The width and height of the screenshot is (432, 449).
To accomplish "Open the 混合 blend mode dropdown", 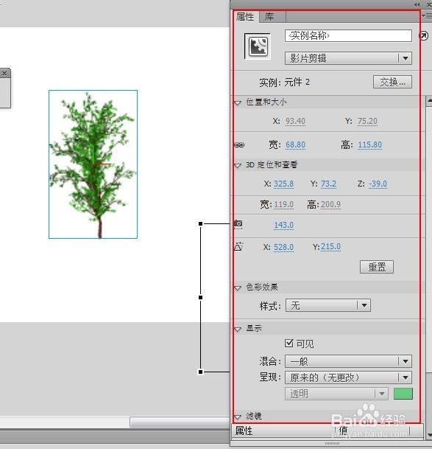I will (348, 361).
